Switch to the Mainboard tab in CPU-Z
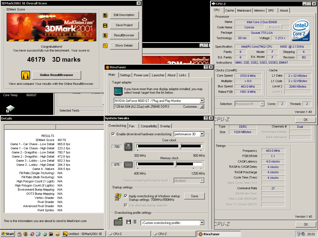Image resolution: width=318 pixels, height=238 pixels. click(x=244, y=10)
